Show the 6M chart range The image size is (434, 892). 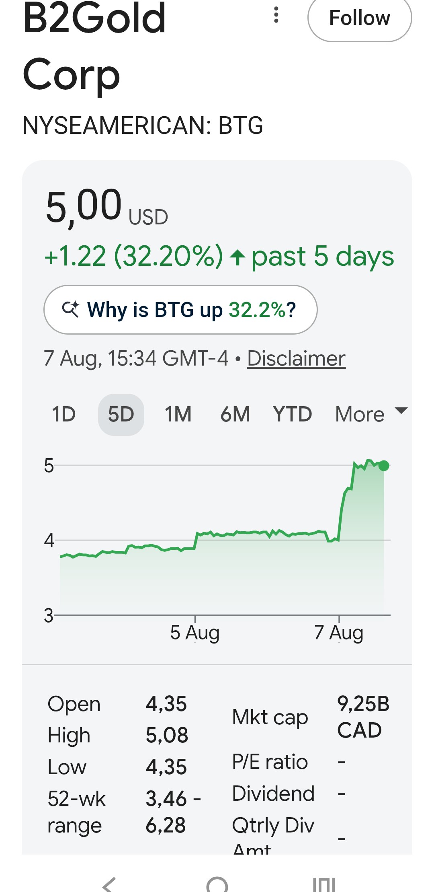tap(235, 414)
